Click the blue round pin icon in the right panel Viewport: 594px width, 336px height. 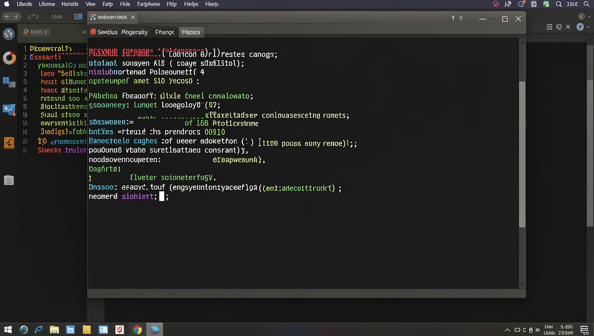pyautogui.click(x=580, y=27)
